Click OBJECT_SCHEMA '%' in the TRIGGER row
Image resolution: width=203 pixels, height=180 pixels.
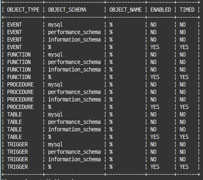pyautogui.click(x=50, y=167)
